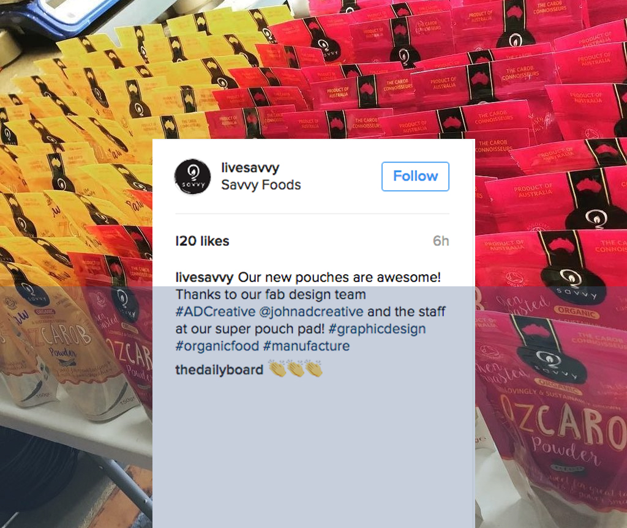Open livesavvy username in post header
The image size is (627, 528).
pyautogui.click(x=250, y=168)
